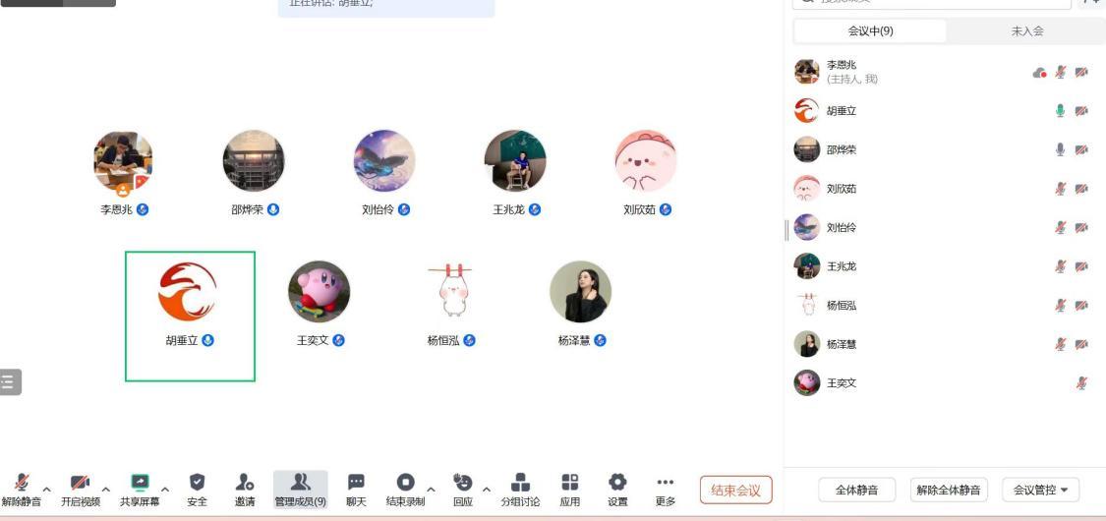Click the 更多 three-dots icon
Image resolution: width=1106 pixels, height=521 pixels.
[x=666, y=483]
